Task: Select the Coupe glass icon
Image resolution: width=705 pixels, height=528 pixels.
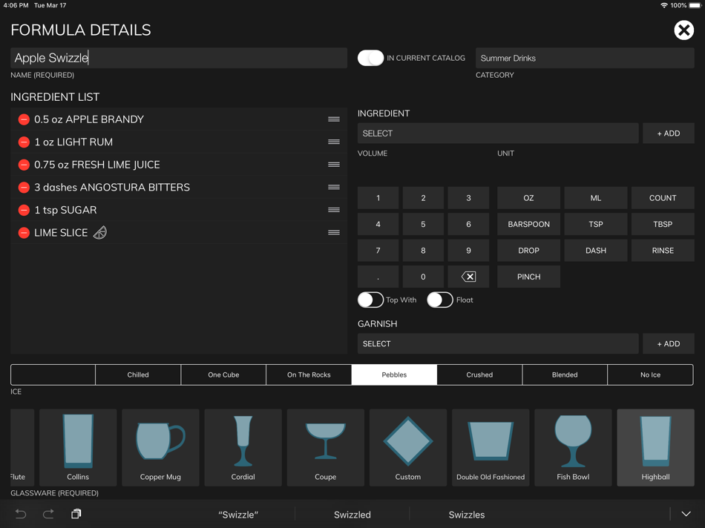Action: tap(326, 447)
